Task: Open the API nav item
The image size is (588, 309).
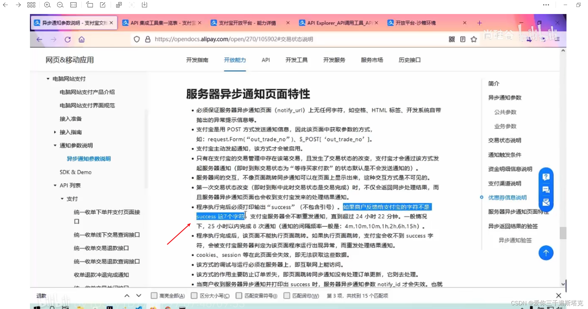Action: [266, 60]
